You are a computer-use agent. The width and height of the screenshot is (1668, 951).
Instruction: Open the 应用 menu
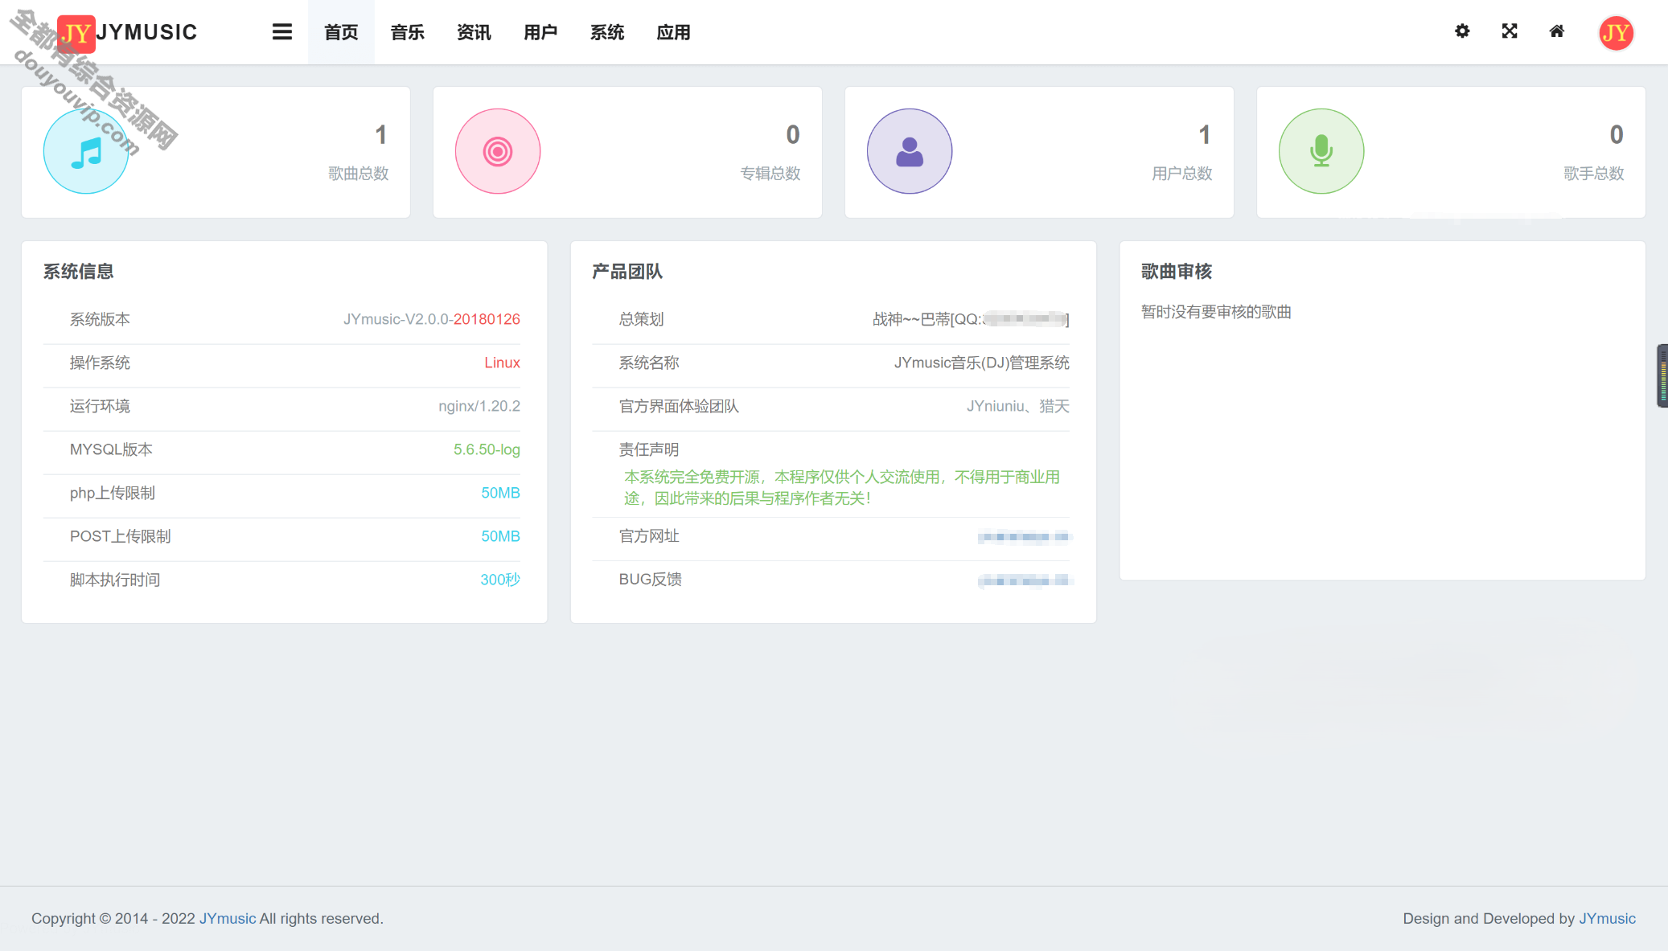(x=674, y=32)
